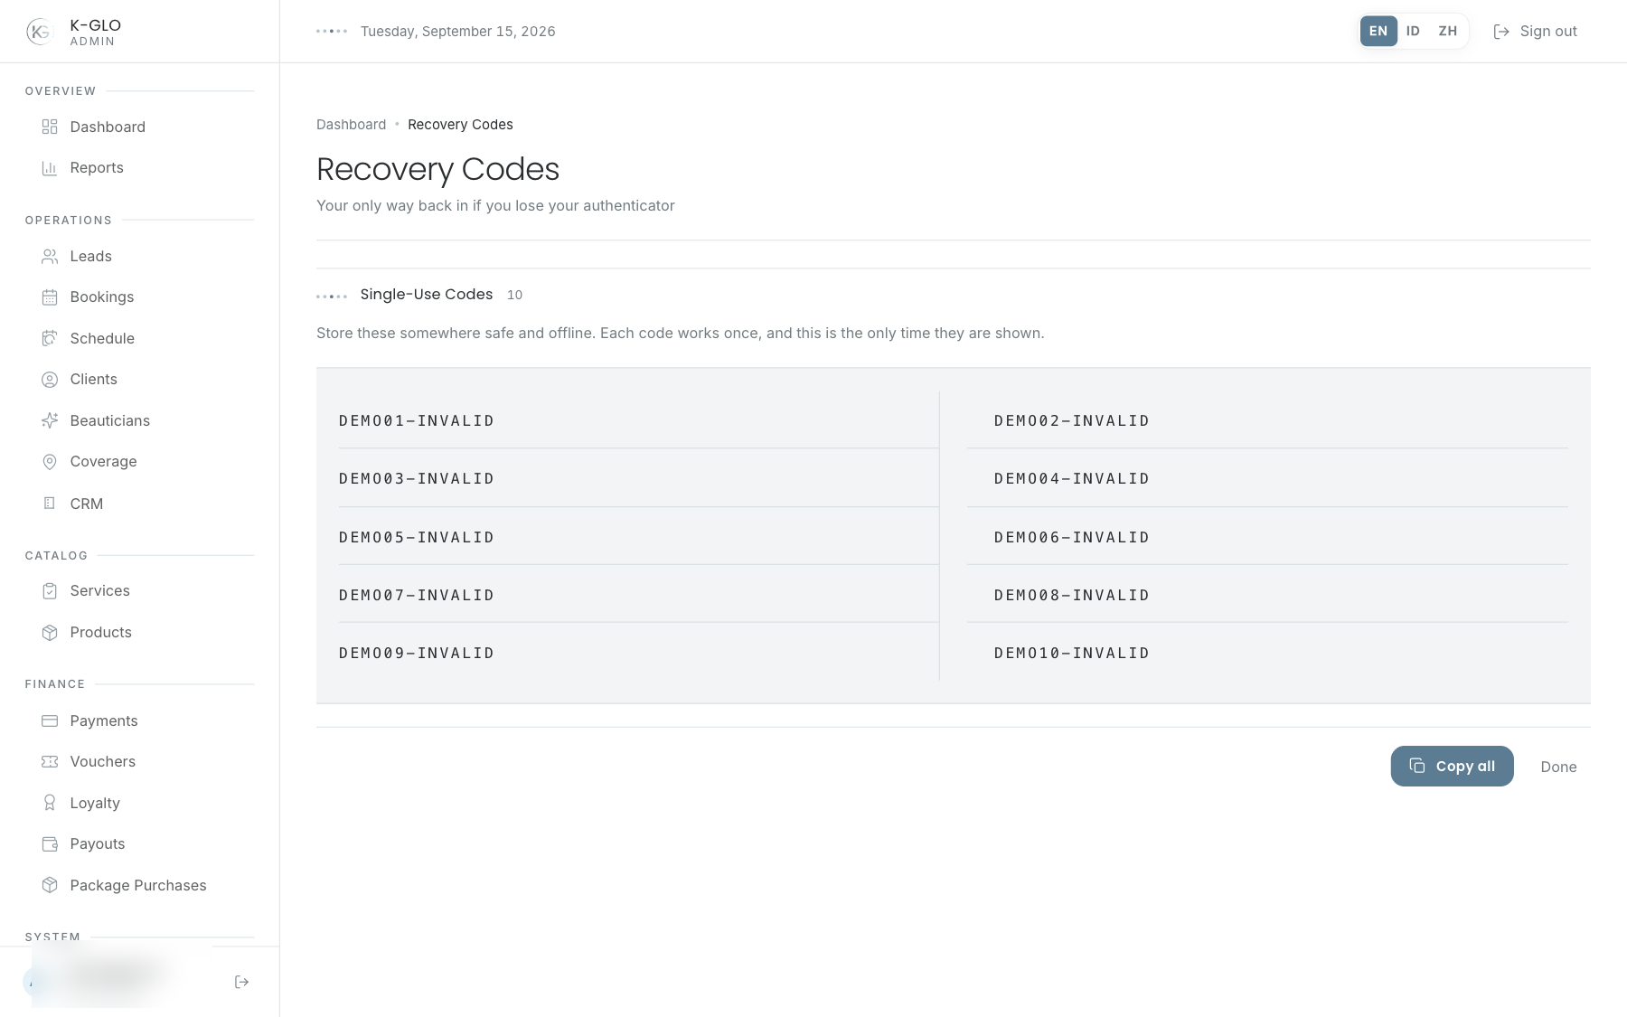This screenshot has width=1627, height=1017.
Task: Open the Clients page
Action: 139,380
